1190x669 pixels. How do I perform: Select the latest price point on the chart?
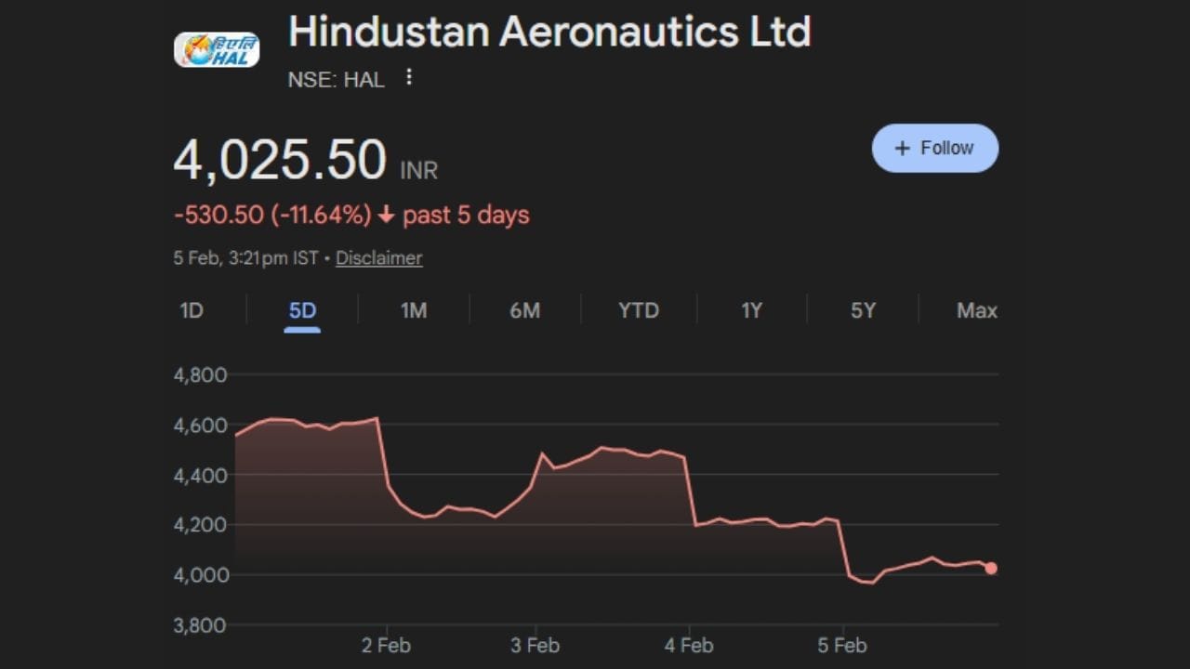tap(989, 567)
